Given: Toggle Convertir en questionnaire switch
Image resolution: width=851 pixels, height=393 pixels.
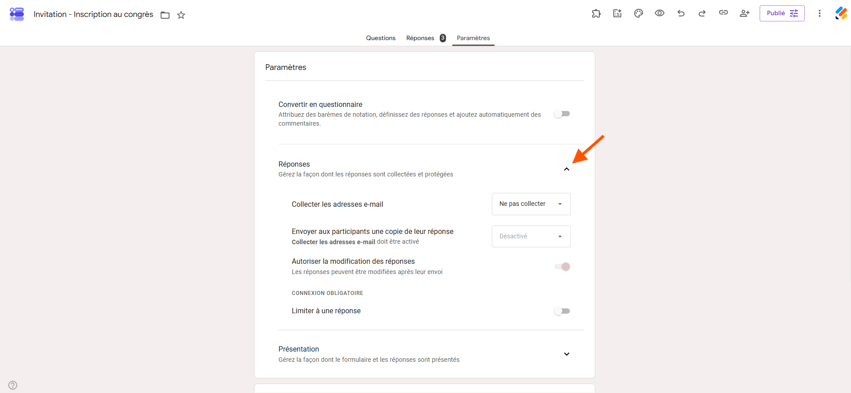Looking at the screenshot, I should click(562, 114).
